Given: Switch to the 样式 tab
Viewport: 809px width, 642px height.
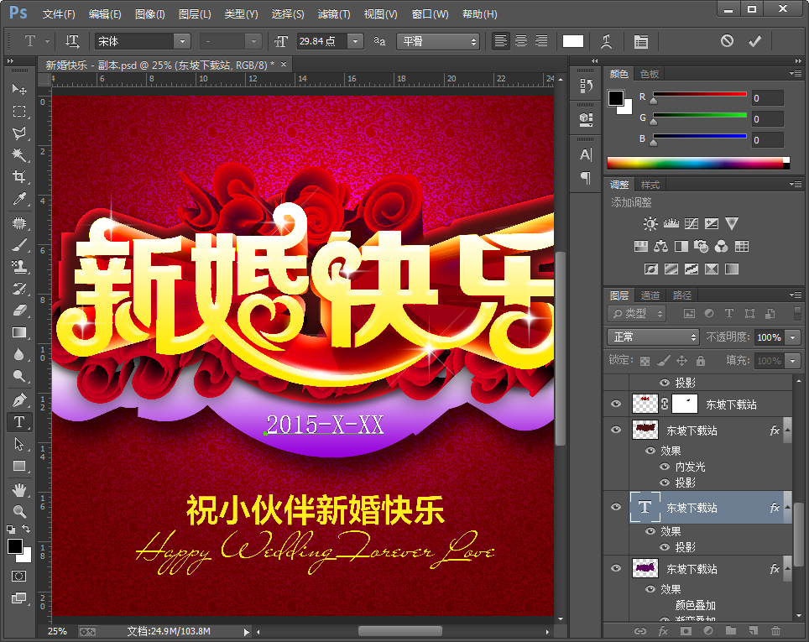Looking at the screenshot, I should tap(650, 185).
